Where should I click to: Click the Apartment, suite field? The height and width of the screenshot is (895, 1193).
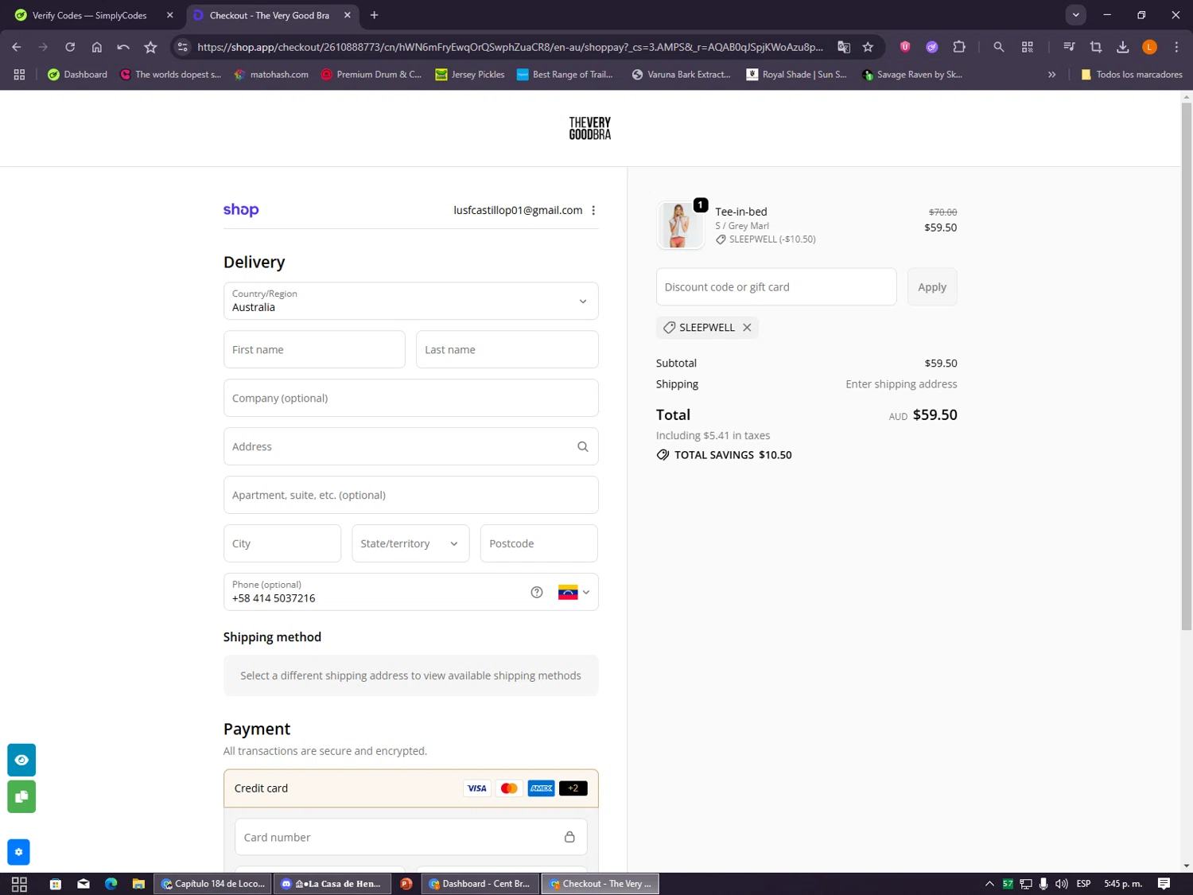[410, 495]
